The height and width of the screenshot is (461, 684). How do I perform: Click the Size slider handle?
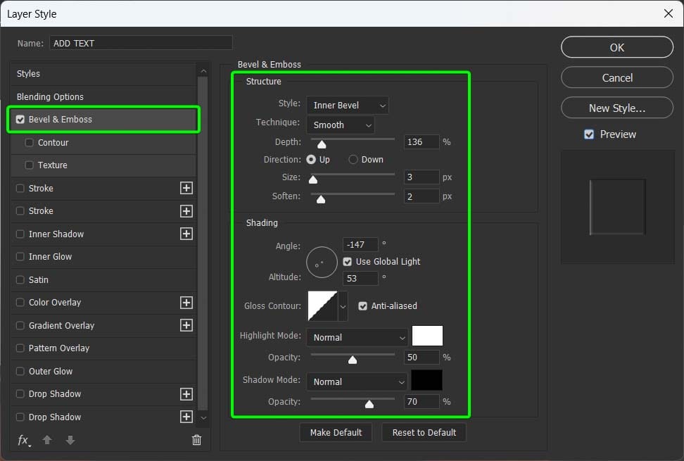point(312,179)
